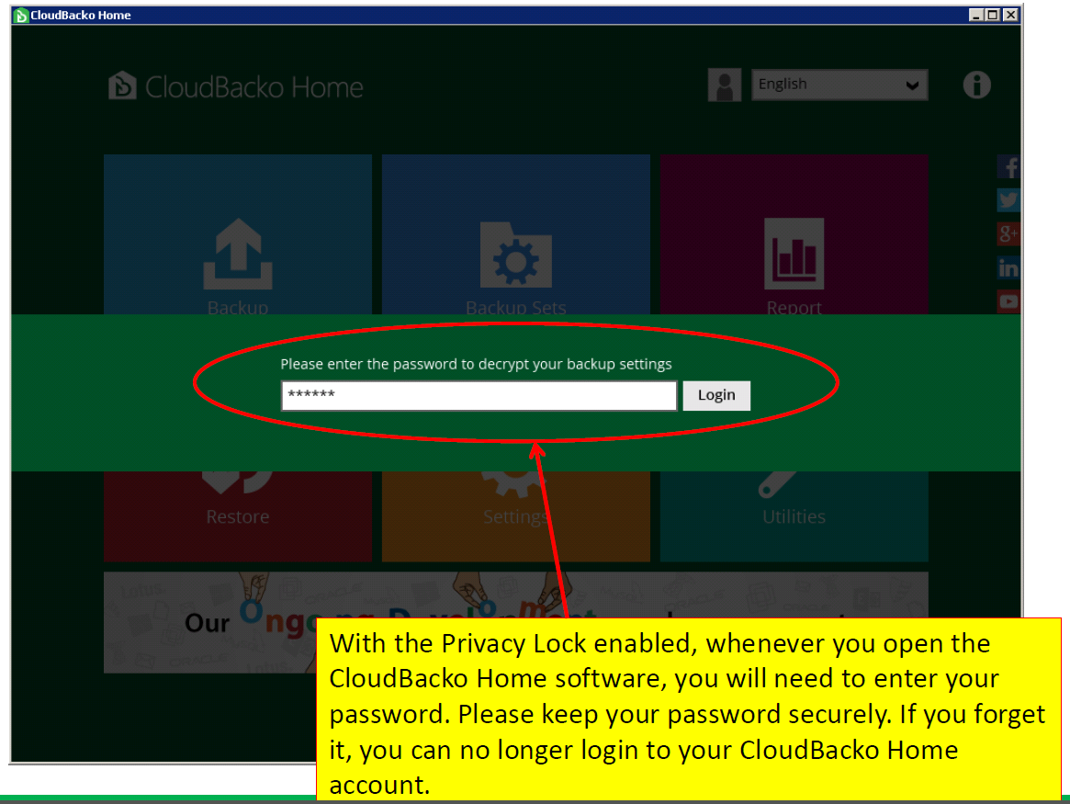This screenshot has width=1070, height=804.
Task: Open the Backup Sets folder-gear tile
Action: 516,235
